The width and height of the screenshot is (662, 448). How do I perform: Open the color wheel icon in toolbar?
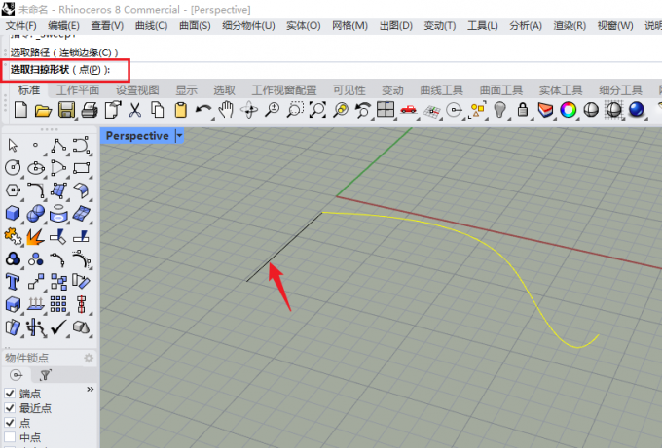[569, 110]
